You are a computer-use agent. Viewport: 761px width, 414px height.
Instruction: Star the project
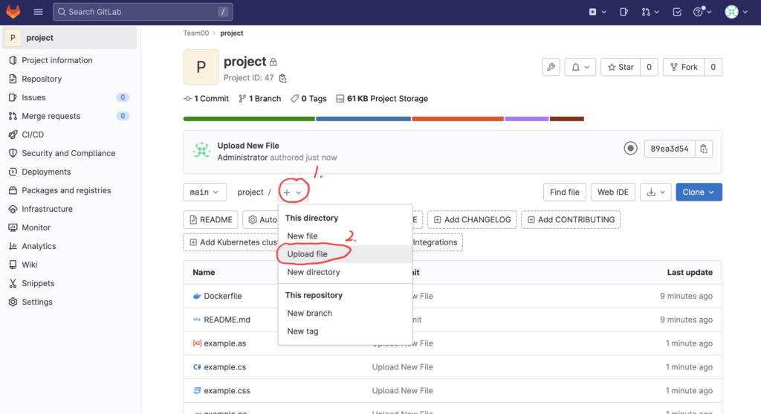click(x=620, y=67)
